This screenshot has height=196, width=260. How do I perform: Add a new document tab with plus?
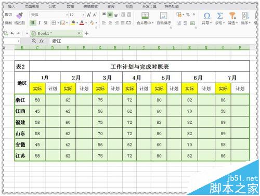[86, 33]
